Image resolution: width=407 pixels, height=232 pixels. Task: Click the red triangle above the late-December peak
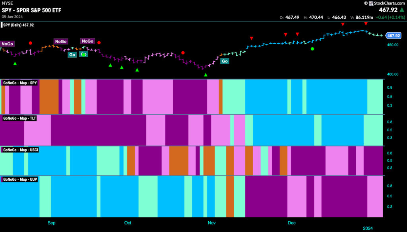click(x=343, y=24)
